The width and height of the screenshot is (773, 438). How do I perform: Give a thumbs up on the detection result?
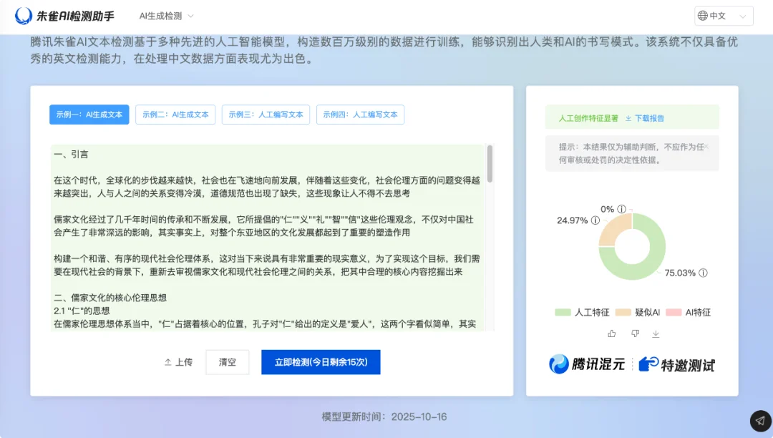click(613, 334)
